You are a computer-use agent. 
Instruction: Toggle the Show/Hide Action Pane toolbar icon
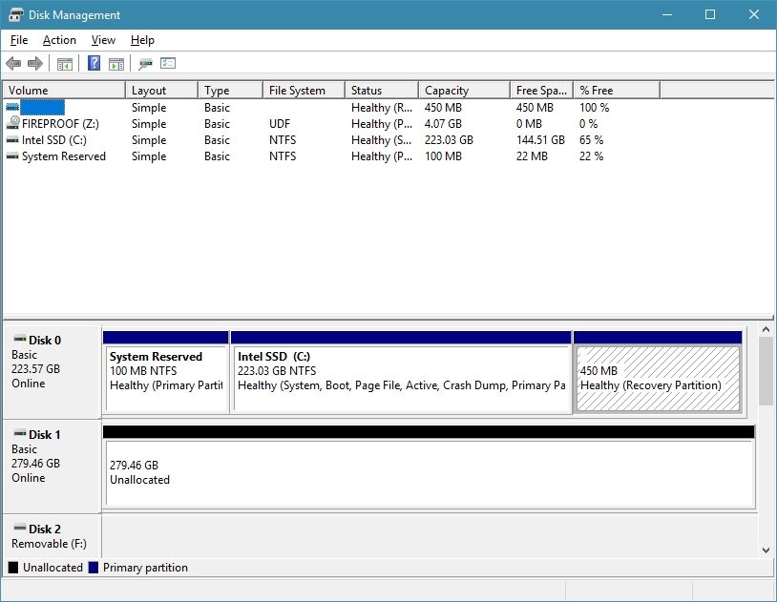tap(115, 63)
